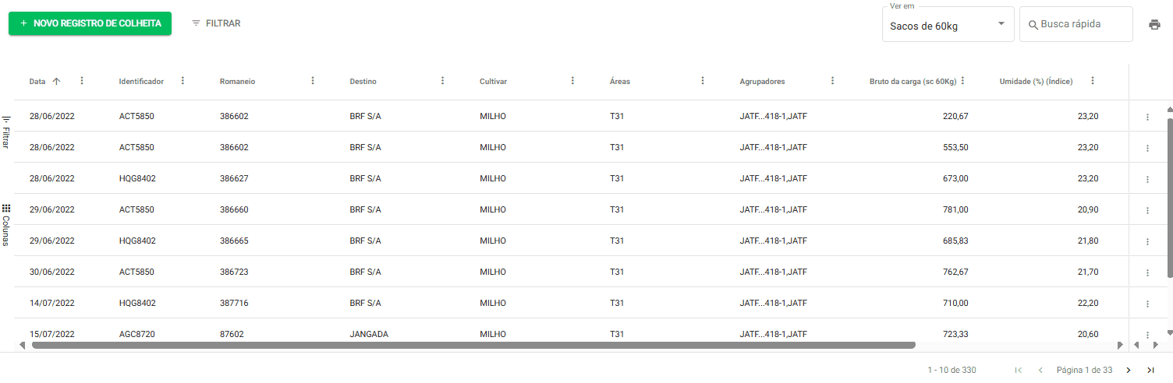Open row actions for romaneio 386627
The width and height of the screenshot is (1173, 383).
pos(1147,179)
